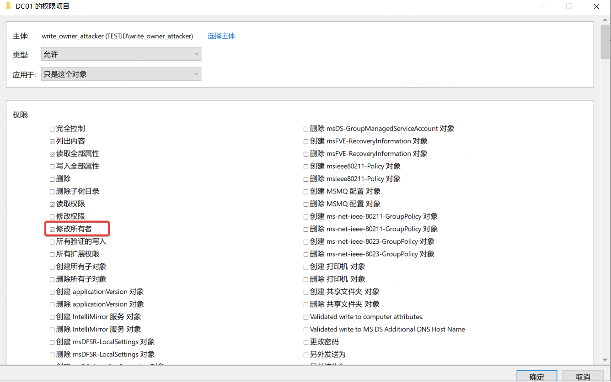
Task: Open the 应用于 dropdown showing 只是这个对象
Action: [x=121, y=74]
